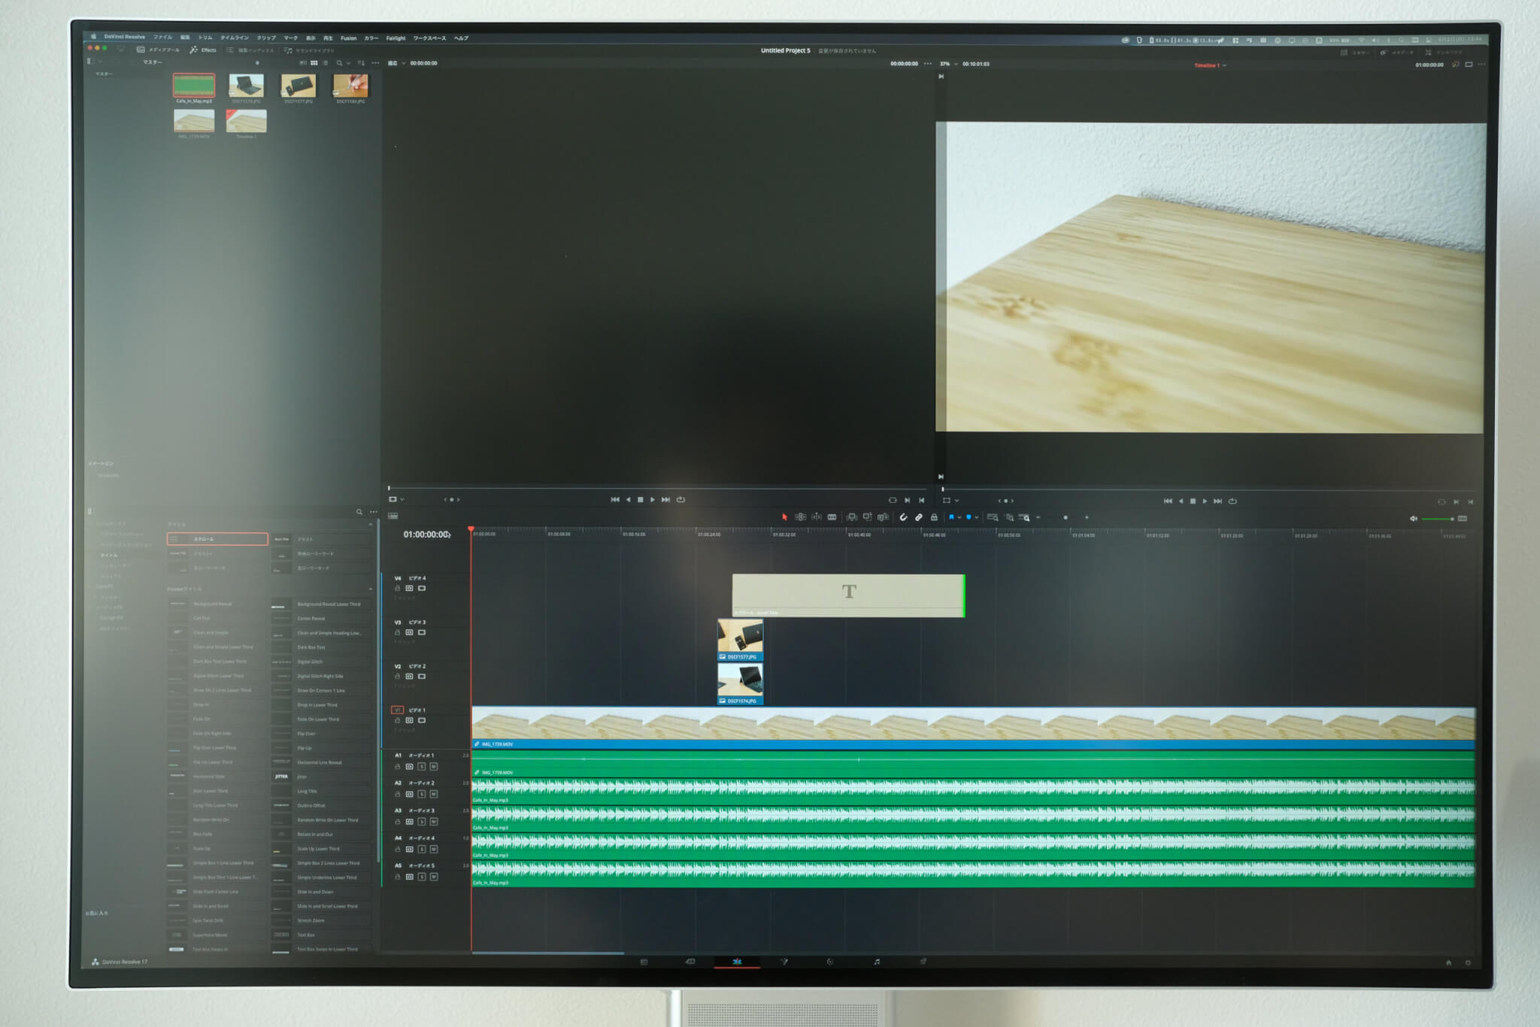Click the Full Extent Zoom icon

[993, 517]
